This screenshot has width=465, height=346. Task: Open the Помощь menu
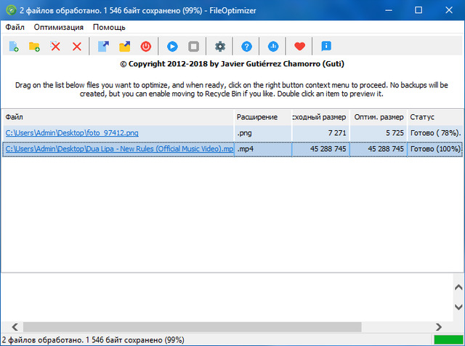click(x=108, y=27)
